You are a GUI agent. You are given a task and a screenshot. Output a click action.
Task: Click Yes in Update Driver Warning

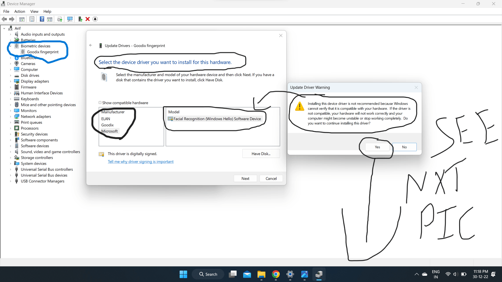point(377,147)
